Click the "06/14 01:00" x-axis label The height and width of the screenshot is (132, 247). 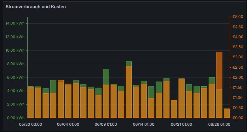click(x=144, y=124)
